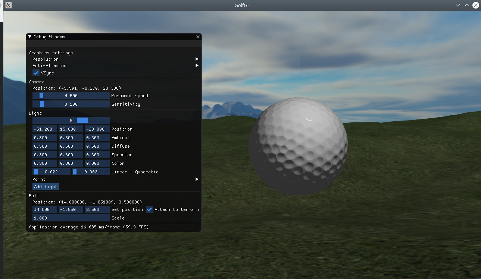The height and width of the screenshot is (279, 481).
Task: Click the third Color value field
Action: click(x=97, y=163)
